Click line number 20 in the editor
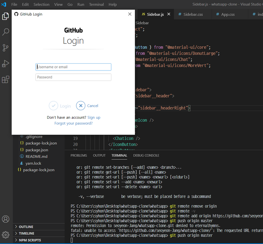 pos(75,144)
